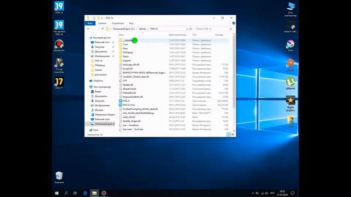
Task: Select the Data folder row
Action: coord(173,49)
